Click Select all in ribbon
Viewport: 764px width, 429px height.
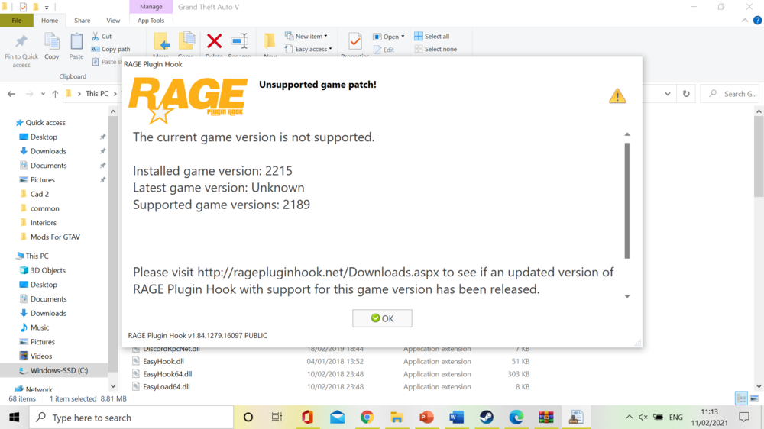point(432,37)
